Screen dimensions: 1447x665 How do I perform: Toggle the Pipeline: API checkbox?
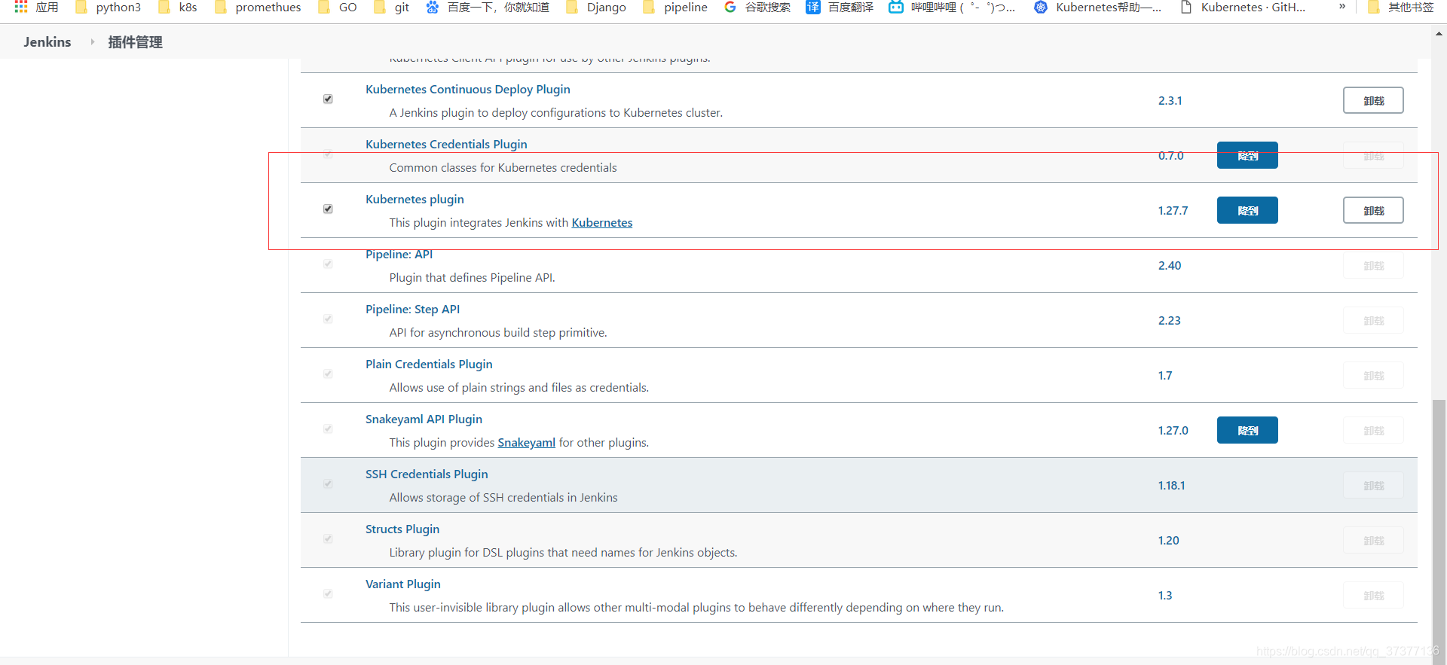(x=328, y=264)
